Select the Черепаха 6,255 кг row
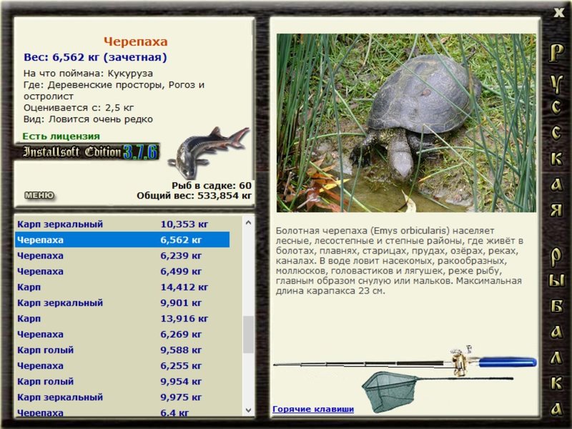This screenshot has height=429, width=572. pyautogui.click(x=122, y=365)
